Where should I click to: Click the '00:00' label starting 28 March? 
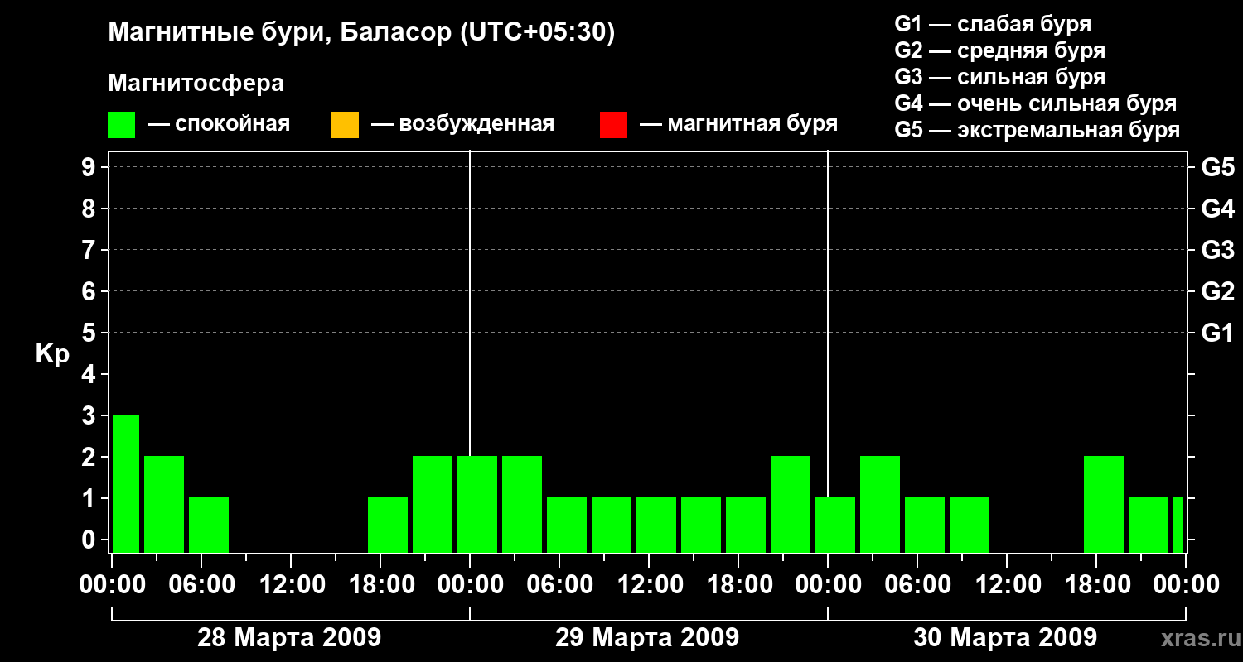coord(111,585)
